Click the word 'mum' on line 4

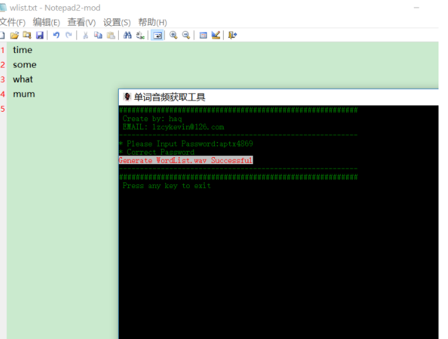(24, 94)
